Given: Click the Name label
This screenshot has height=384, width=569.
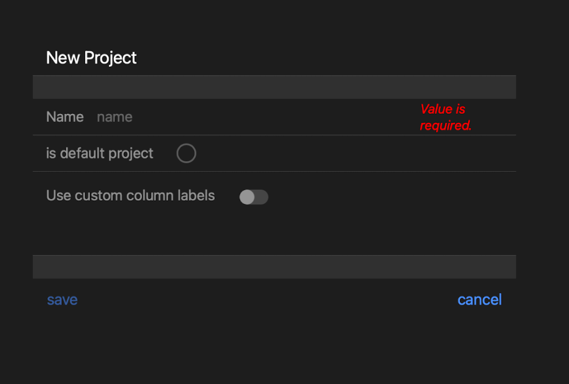Looking at the screenshot, I should pyautogui.click(x=65, y=117).
